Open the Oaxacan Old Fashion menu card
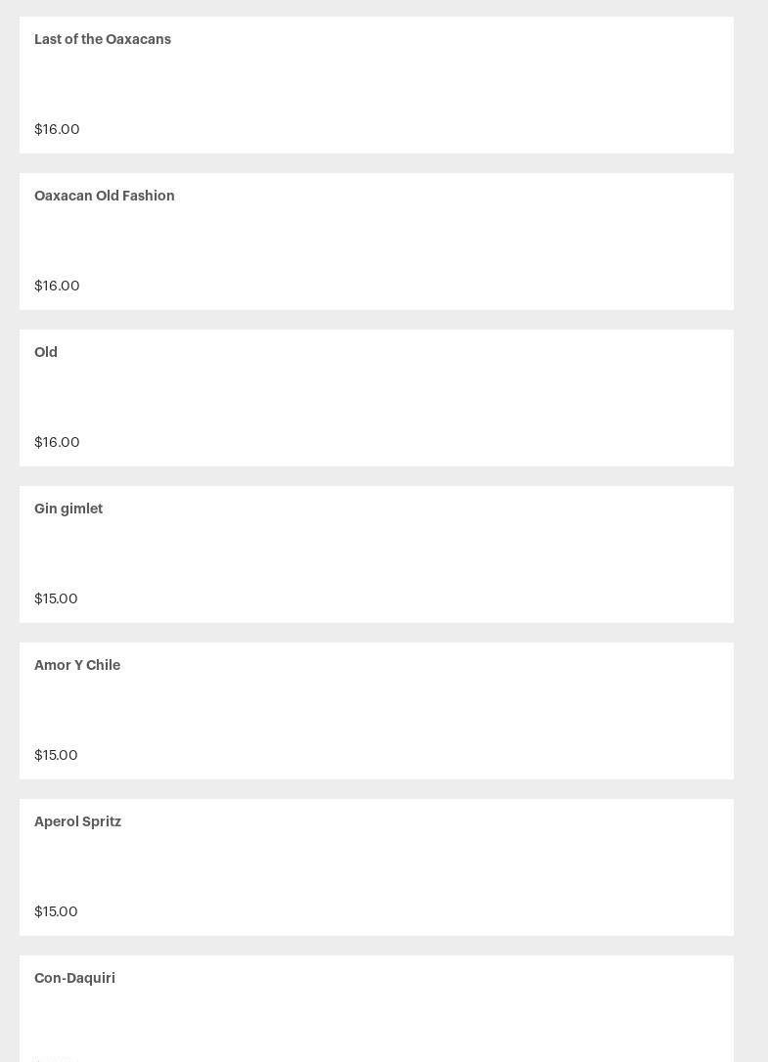Image resolution: width=768 pixels, height=1062 pixels. (377, 242)
